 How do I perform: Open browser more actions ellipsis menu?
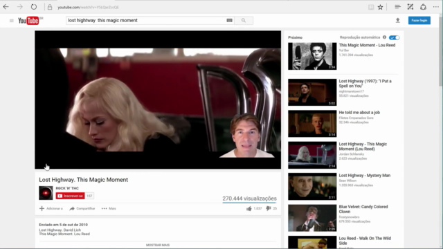point(435,7)
